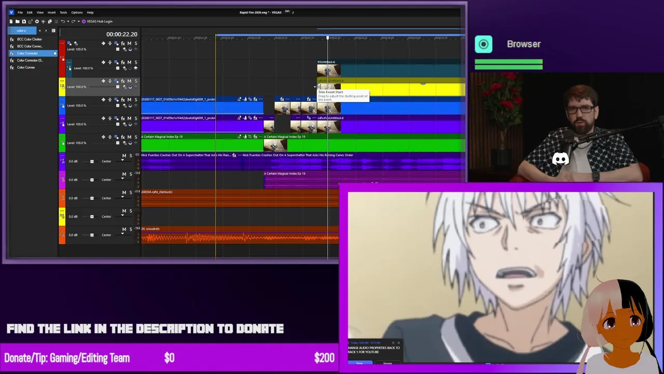Click the project settings gear icon
664x374 pixels.
click(x=37, y=21)
